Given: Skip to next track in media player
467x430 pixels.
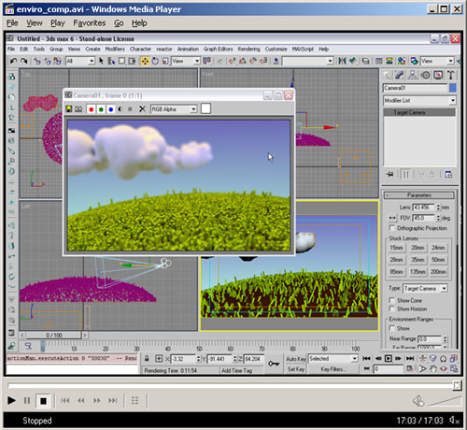Looking at the screenshot, I should (x=113, y=400).
